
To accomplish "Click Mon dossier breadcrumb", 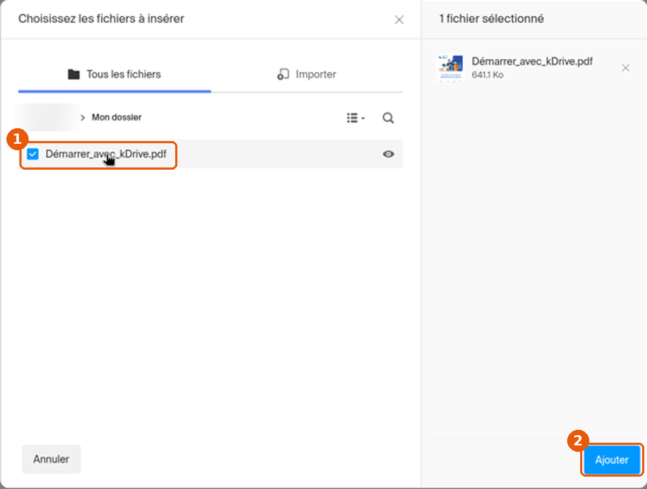I will coord(116,117).
